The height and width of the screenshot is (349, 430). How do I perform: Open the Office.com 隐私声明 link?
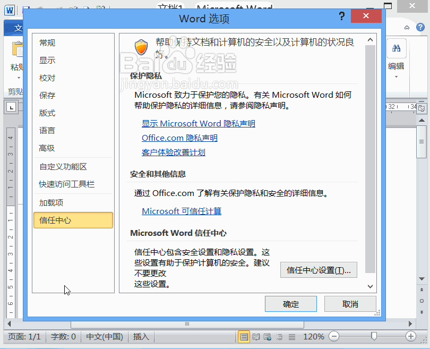coord(179,138)
